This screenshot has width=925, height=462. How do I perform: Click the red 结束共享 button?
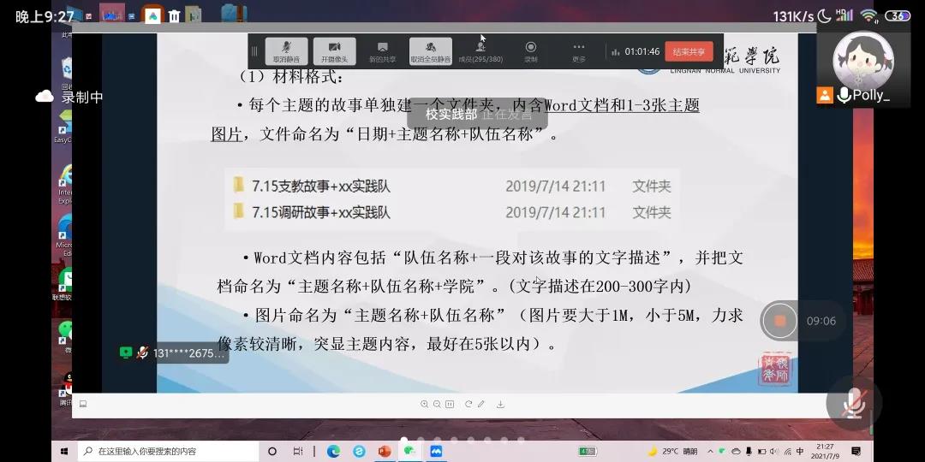(x=689, y=51)
